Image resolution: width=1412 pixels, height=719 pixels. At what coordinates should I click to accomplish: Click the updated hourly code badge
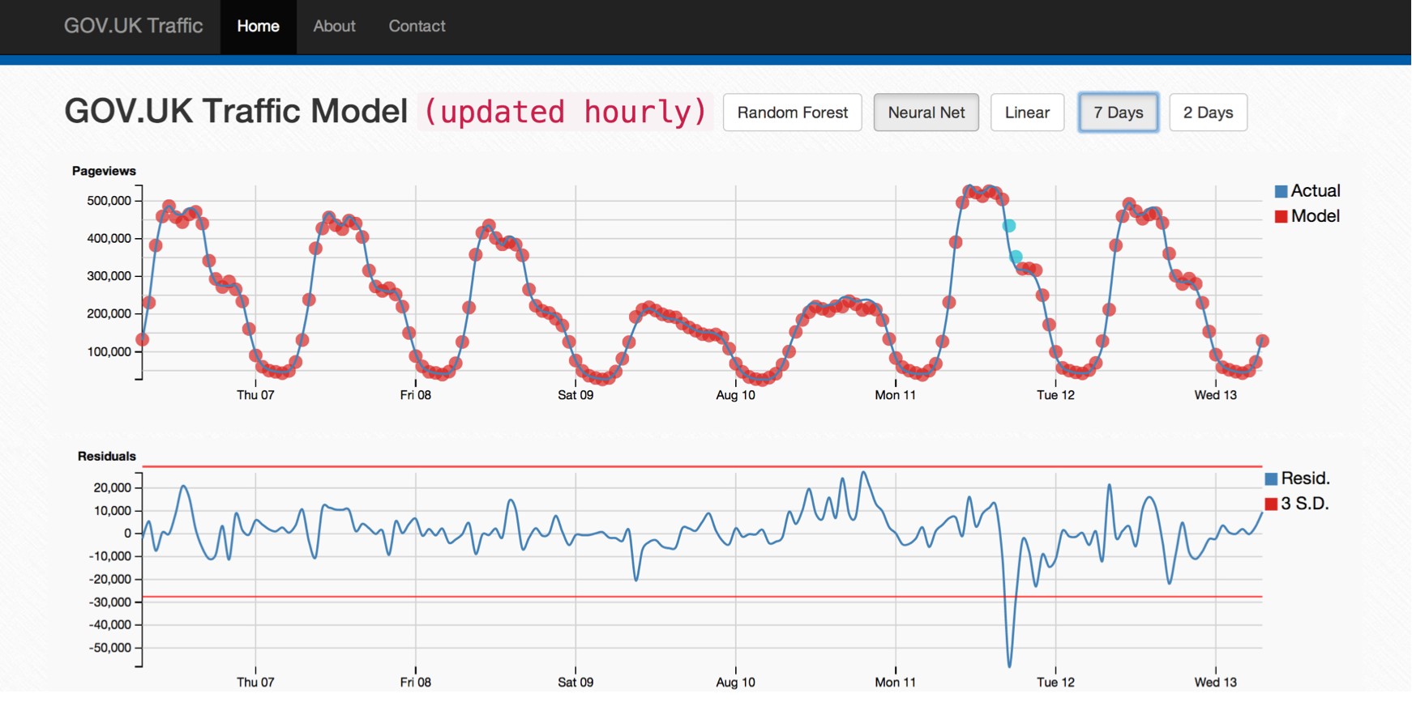(x=565, y=112)
